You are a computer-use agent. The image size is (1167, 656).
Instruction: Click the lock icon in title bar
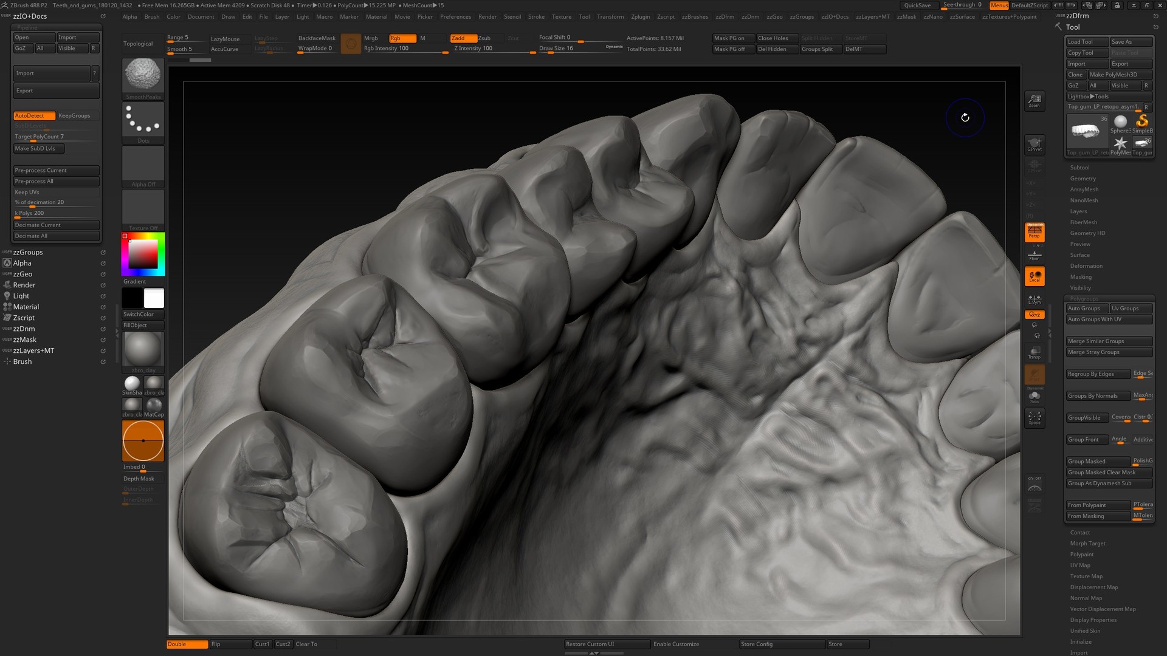[1117, 5]
